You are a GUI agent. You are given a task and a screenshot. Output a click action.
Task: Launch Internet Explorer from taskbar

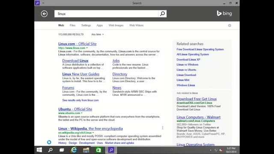pos(74,150)
